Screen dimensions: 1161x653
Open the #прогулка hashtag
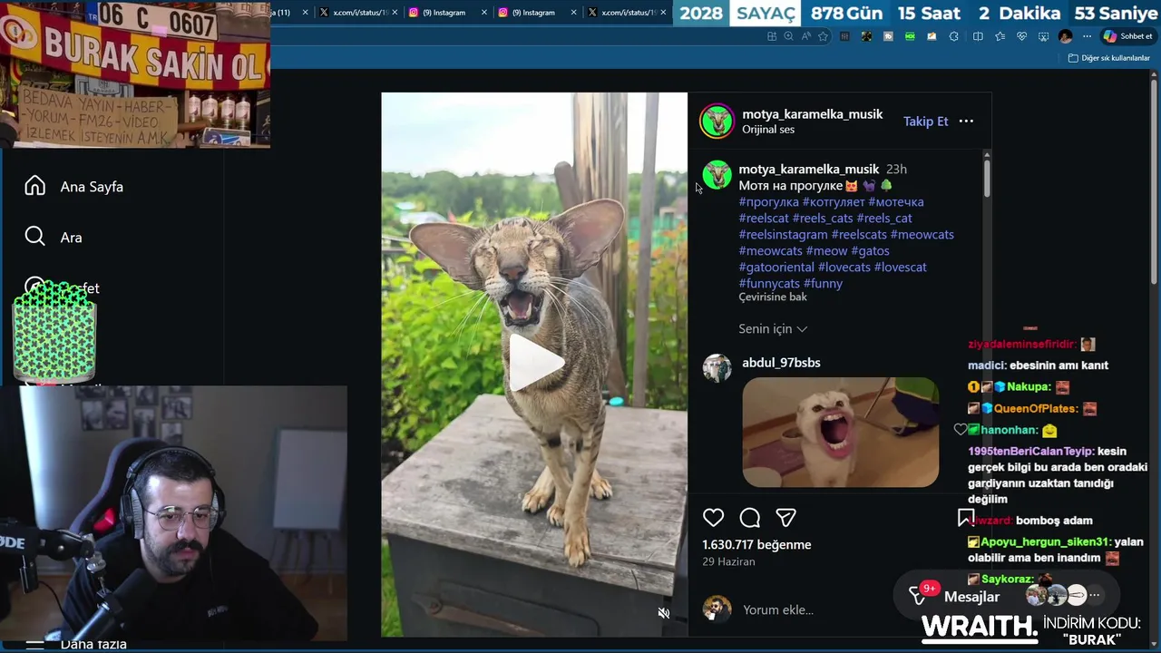click(768, 202)
